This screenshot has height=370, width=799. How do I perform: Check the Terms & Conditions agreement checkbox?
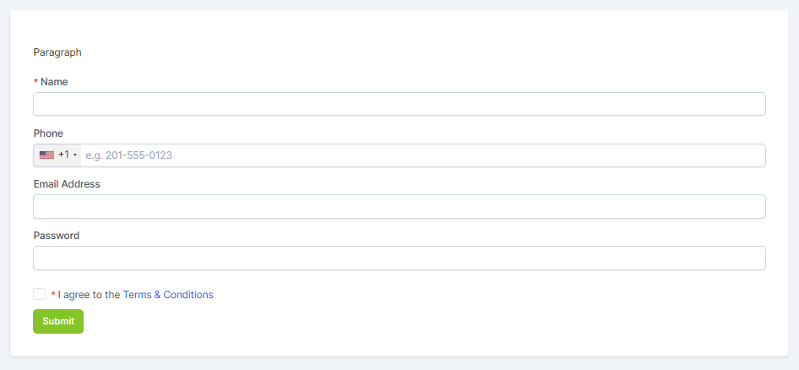coord(39,294)
